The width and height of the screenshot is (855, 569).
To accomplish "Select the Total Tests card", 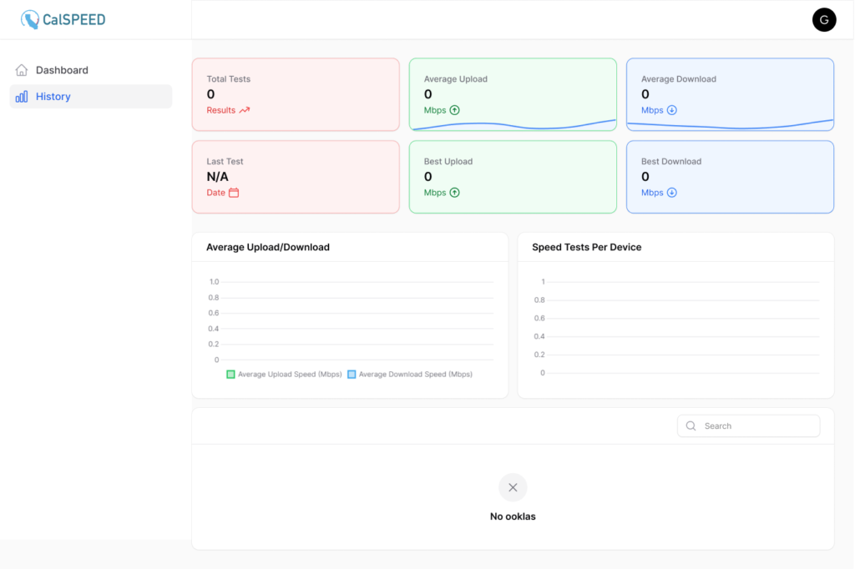I will point(296,94).
